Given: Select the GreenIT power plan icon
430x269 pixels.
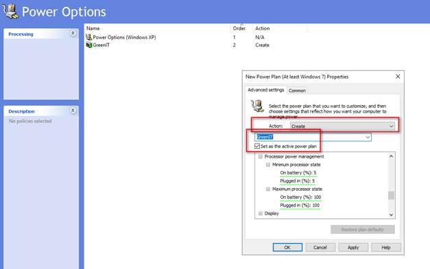Looking at the screenshot, I should [89, 45].
